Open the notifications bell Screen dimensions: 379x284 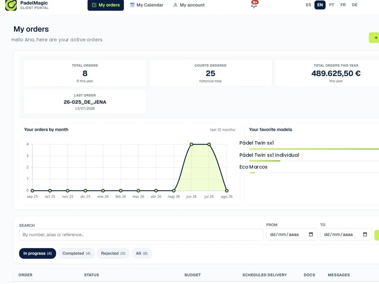click(254, 5)
